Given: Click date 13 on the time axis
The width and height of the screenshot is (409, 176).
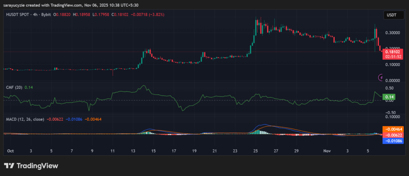Looking at the screenshot, I should click(133, 152).
